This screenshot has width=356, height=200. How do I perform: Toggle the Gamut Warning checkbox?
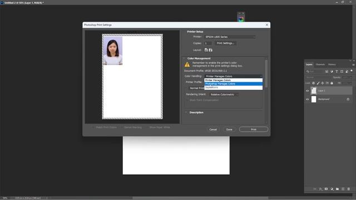(122, 127)
